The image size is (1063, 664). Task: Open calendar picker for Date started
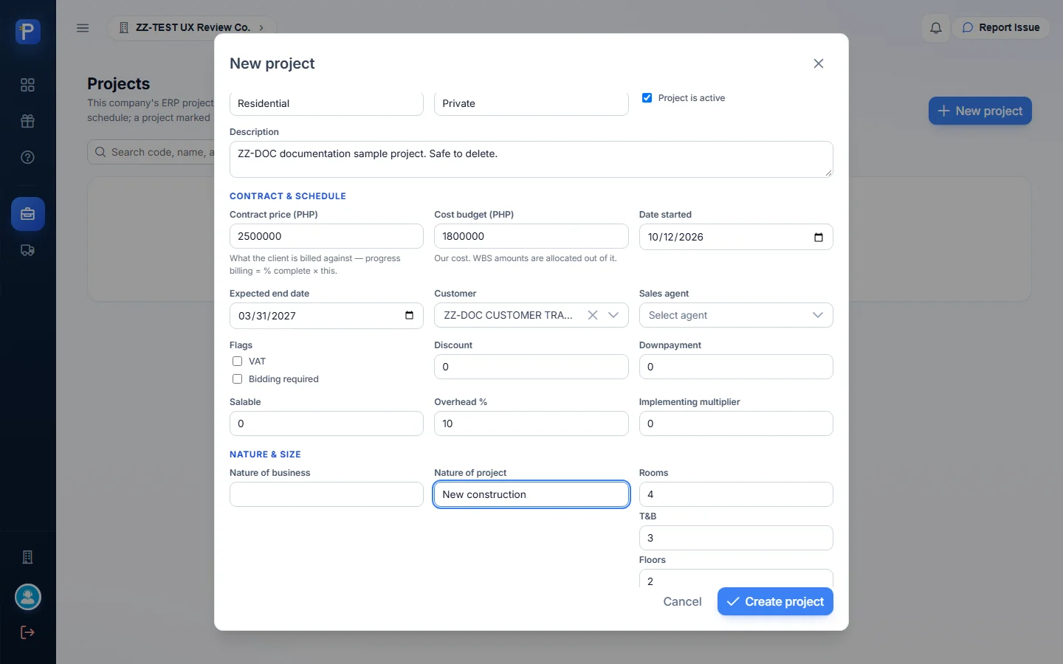pyautogui.click(x=819, y=237)
